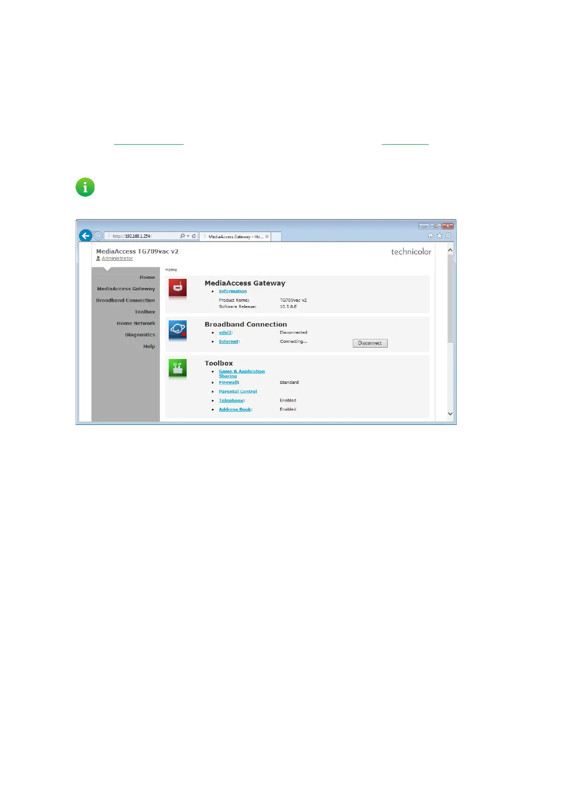Click the refresh icon in address bar
This screenshot has width=568, height=804.
pyautogui.click(x=194, y=236)
